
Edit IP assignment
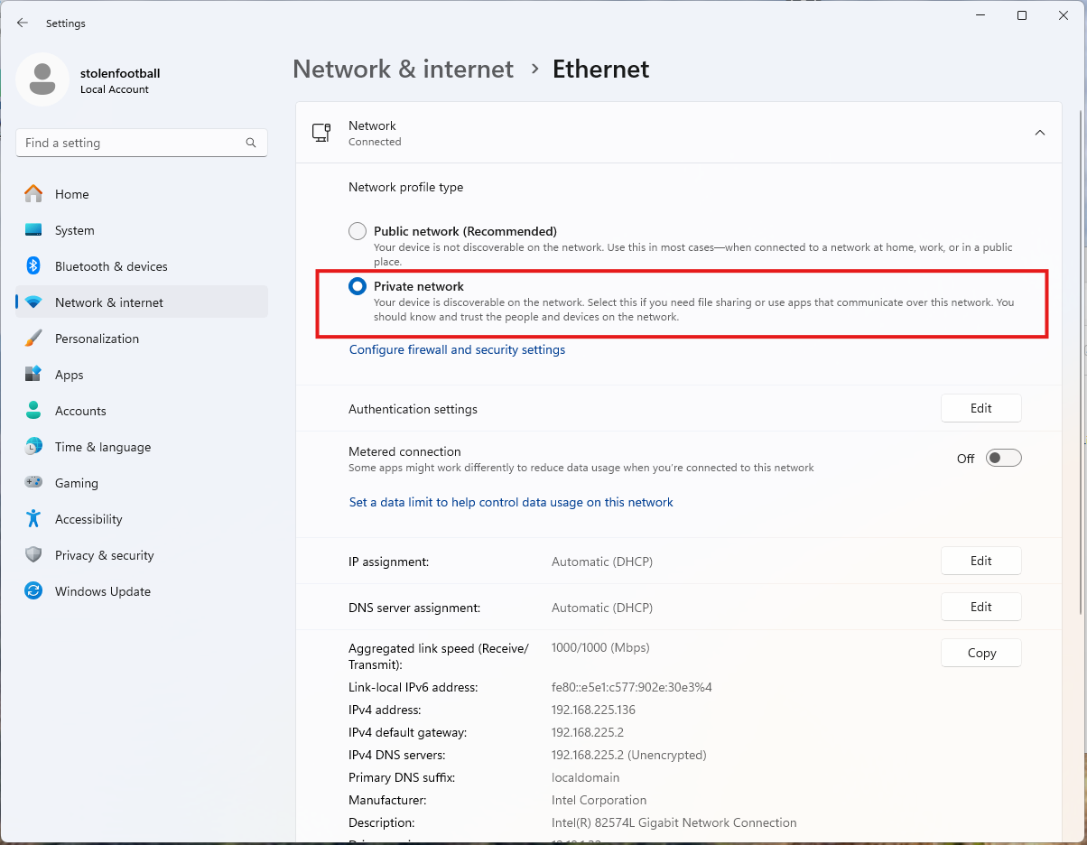point(981,561)
